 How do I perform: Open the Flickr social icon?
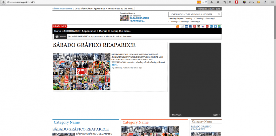pyautogui.click(x=203, y=26)
